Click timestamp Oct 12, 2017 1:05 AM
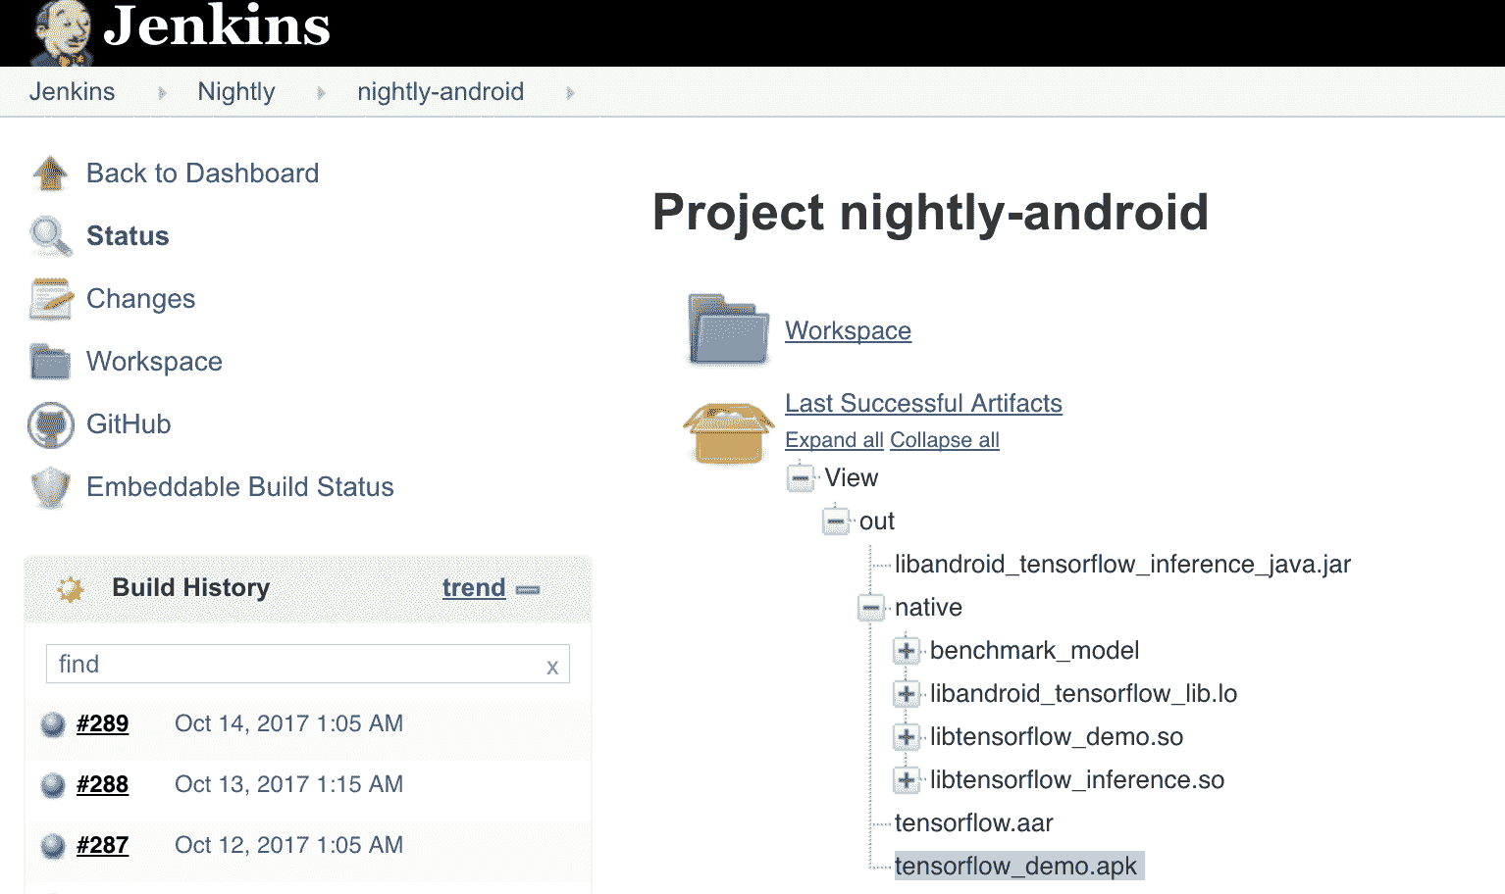Viewport: 1505px width, 894px height. (x=288, y=846)
